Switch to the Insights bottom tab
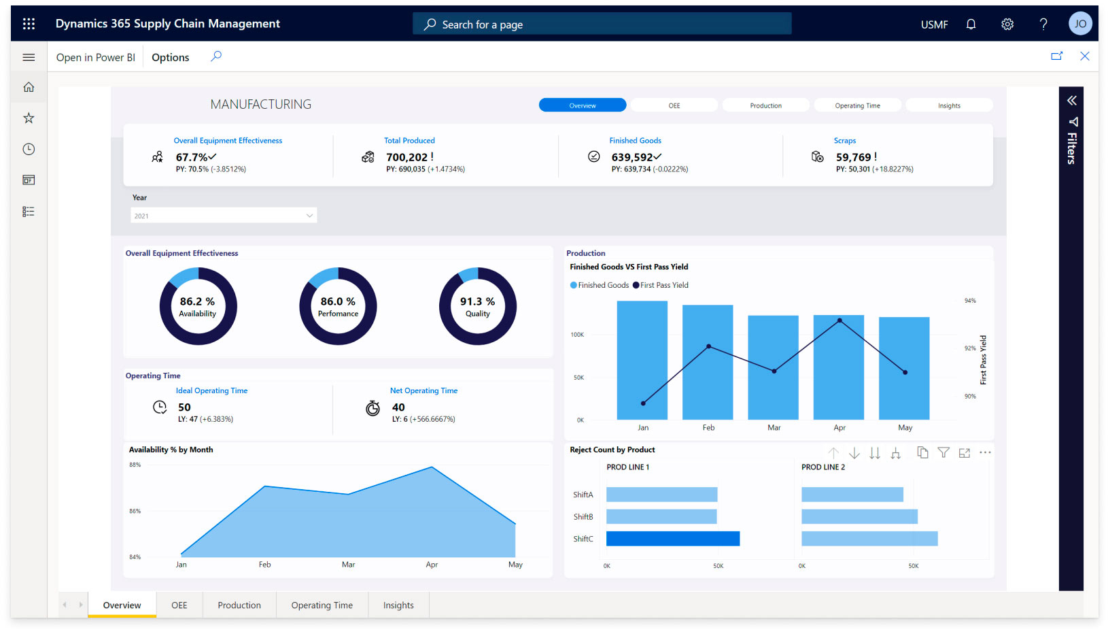Viewport: 1108px width, 632px height. coord(398,605)
